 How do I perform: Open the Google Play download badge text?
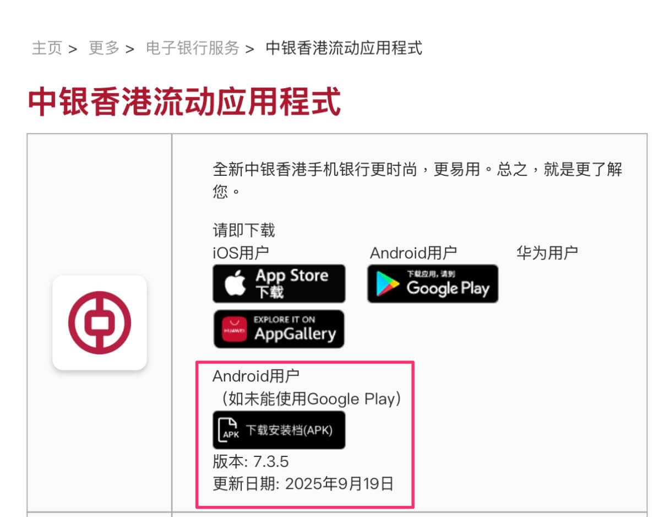coord(448,284)
